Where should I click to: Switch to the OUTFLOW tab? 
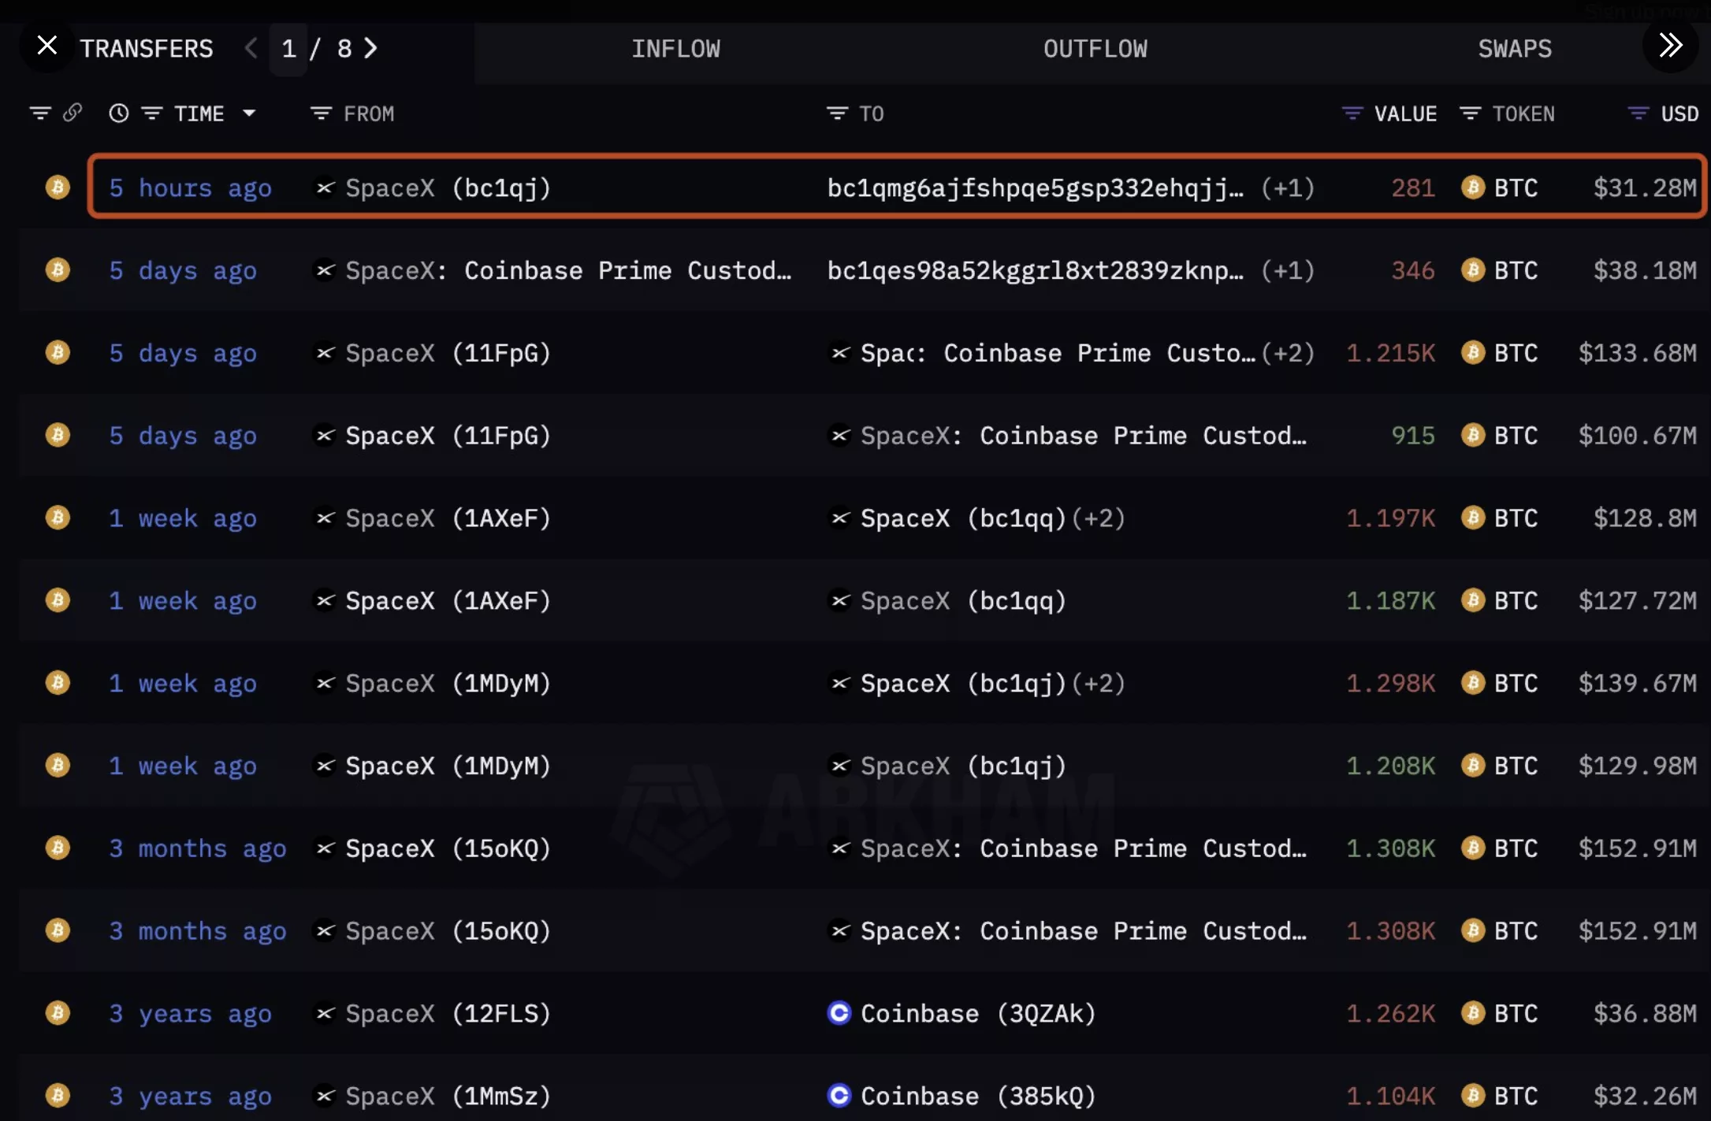[x=1095, y=48]
